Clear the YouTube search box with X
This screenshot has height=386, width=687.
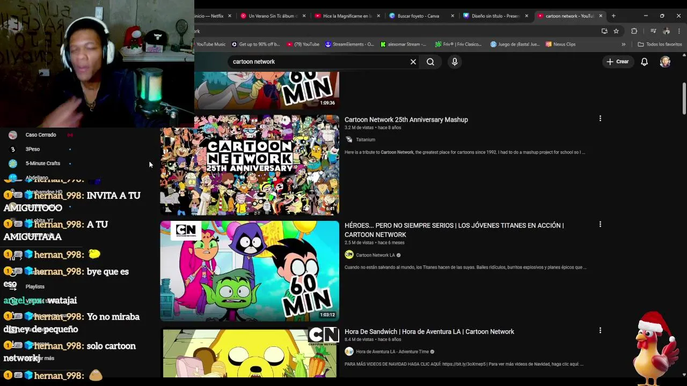(413, 62)
